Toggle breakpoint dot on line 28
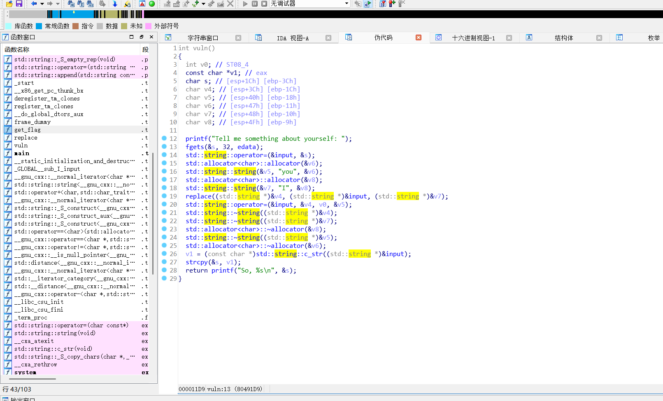This screenshot has width=663, height=401. tap(164, 270)
